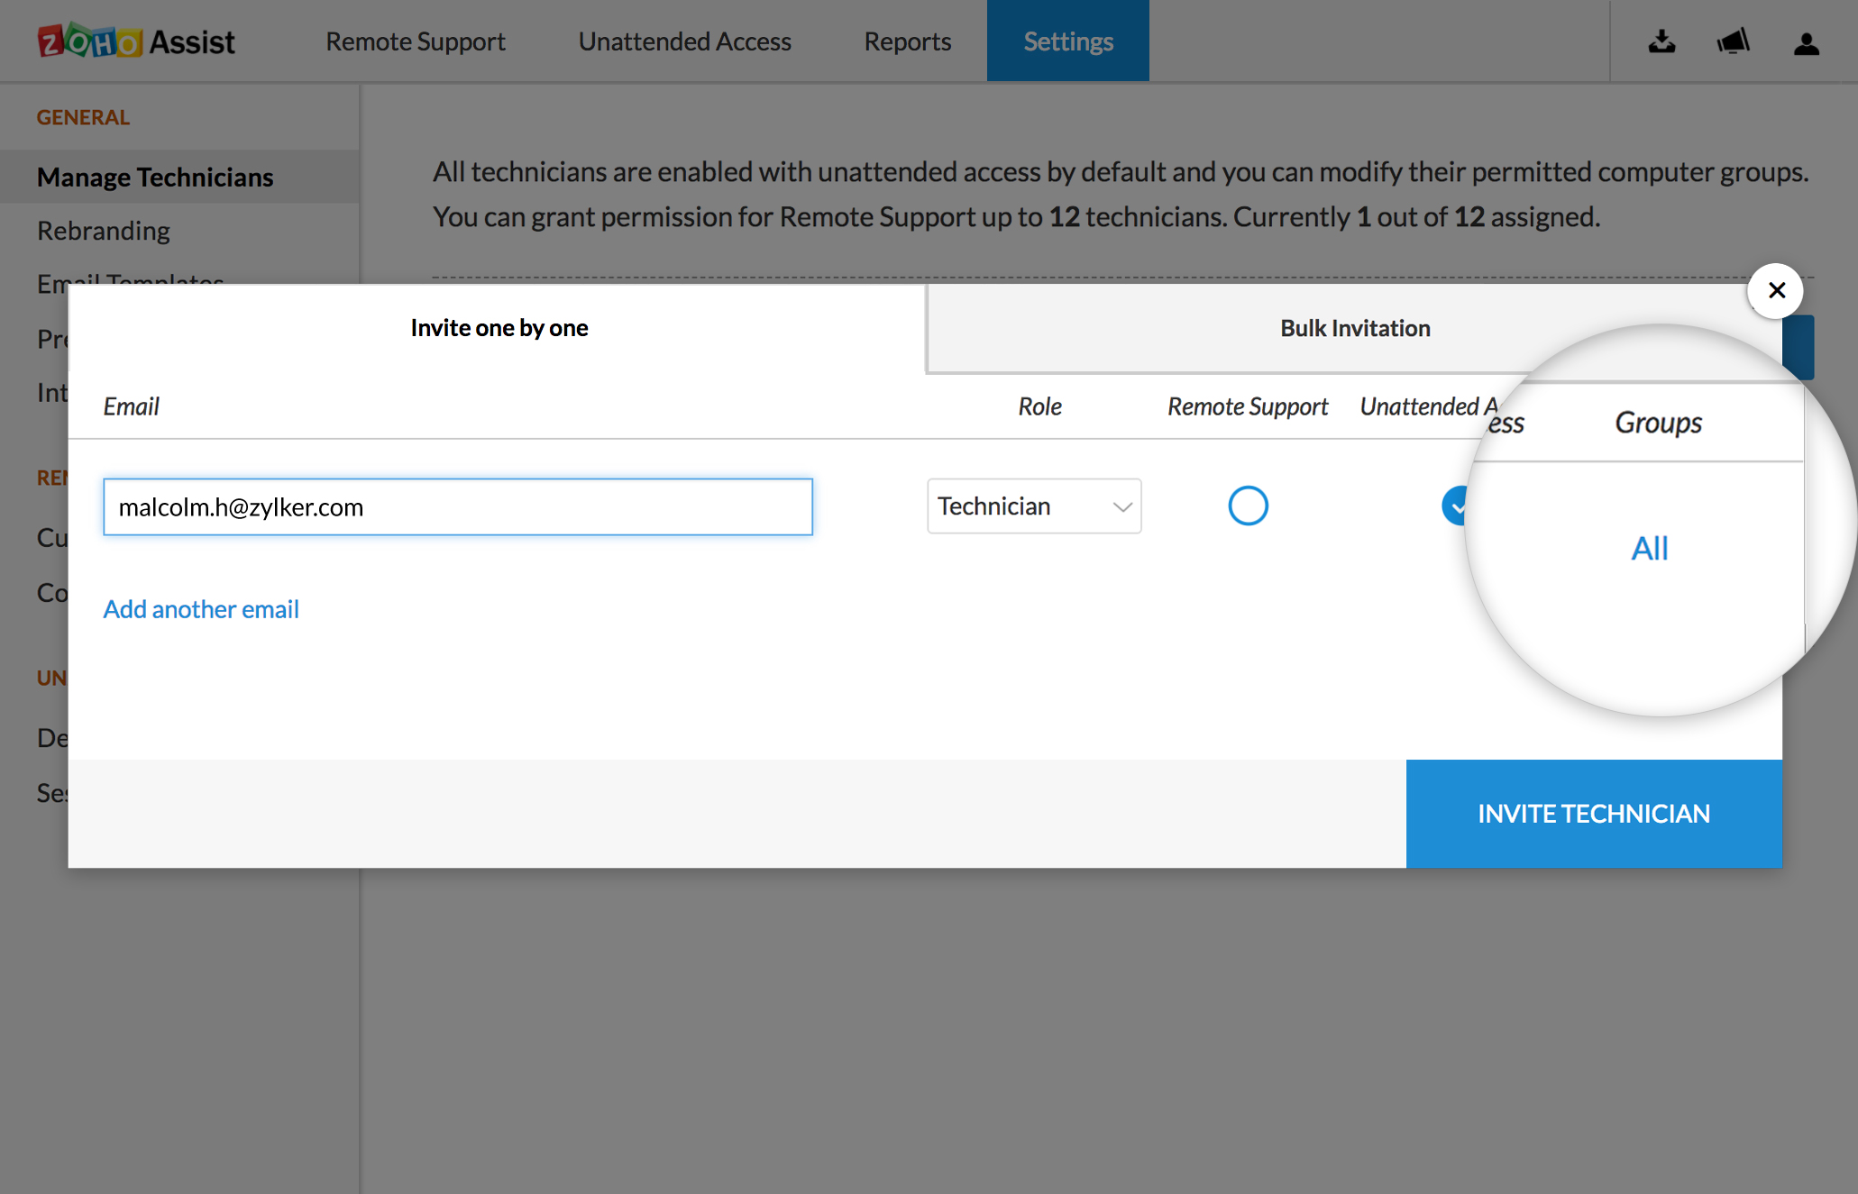Image resolution: width=1858 pixels, height=1194 pixels.
Task: Go to Unattended Access in the navbar
Action: click(684, 41)
